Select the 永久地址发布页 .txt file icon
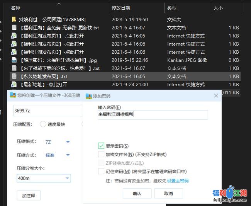This screenshot has width=251, height=206. click(14, 77)
